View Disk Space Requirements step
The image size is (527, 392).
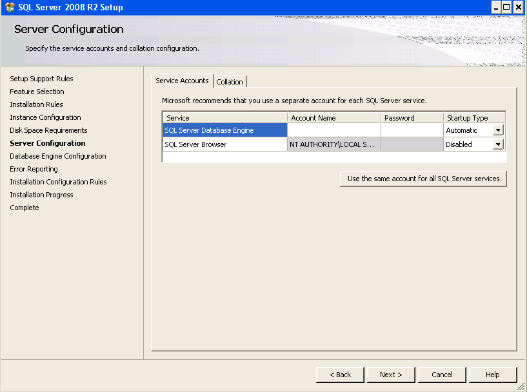pyautogui.click(x=48, y=130)
